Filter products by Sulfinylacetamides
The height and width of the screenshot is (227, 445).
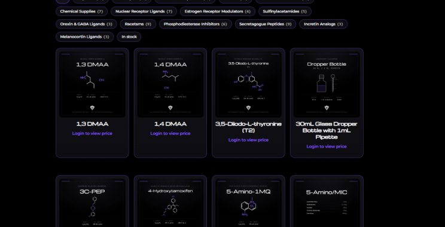coord(285,11)
